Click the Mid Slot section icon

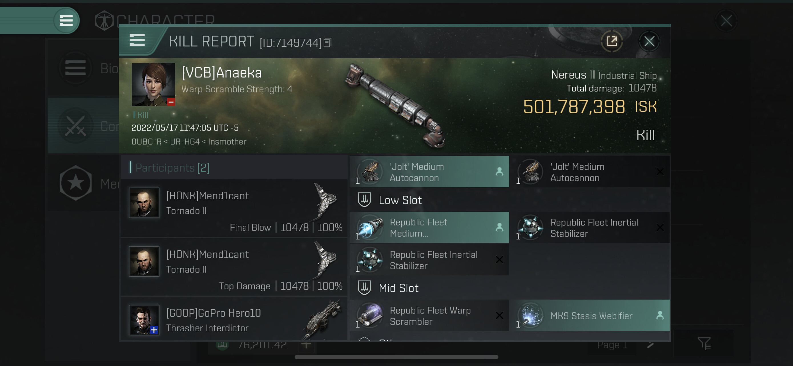pos(364,288)
